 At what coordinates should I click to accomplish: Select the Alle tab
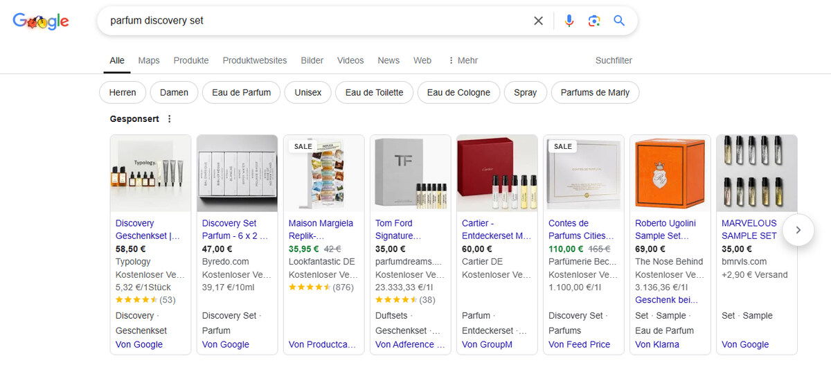point(117,60)
